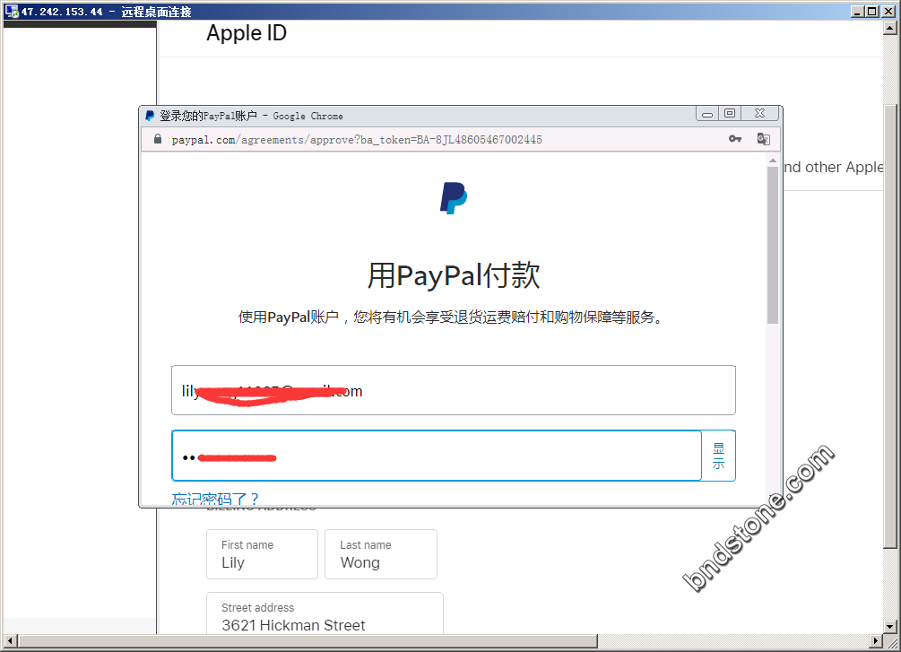Click the Street address field
Viewport: 901px width, 652px height.
click(325, 613)
